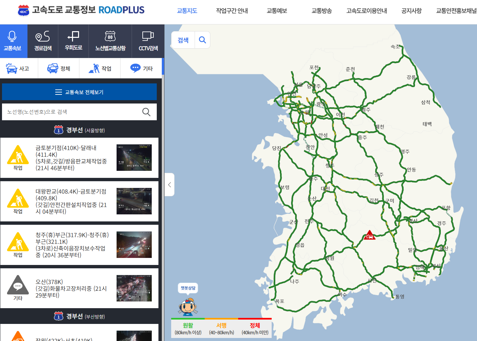477x341 pixels.
Task: Filter traffic alerts by 작업 roadwork
Action: (100, 68)
